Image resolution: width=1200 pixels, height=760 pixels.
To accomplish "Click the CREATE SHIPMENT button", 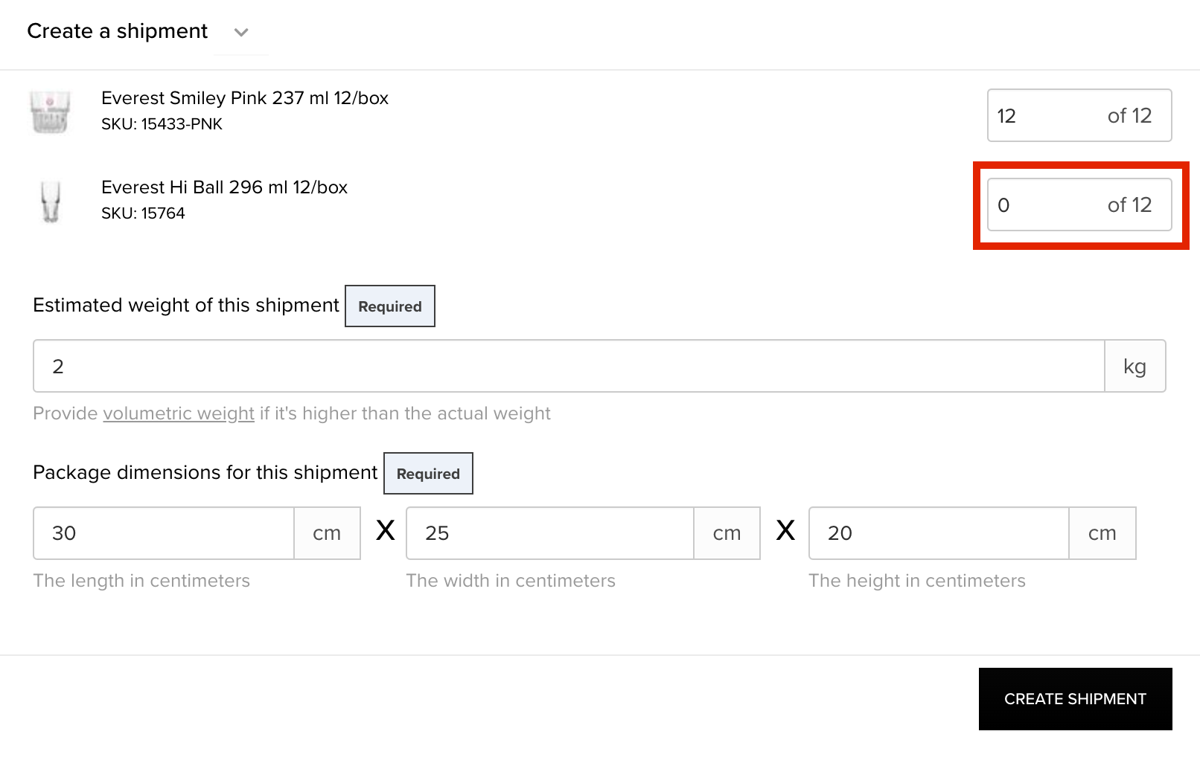I will [1076, 699].
